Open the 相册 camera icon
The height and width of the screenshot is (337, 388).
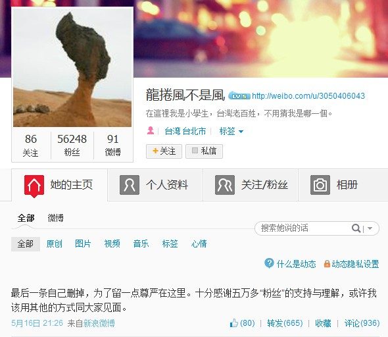click(320, 185)
